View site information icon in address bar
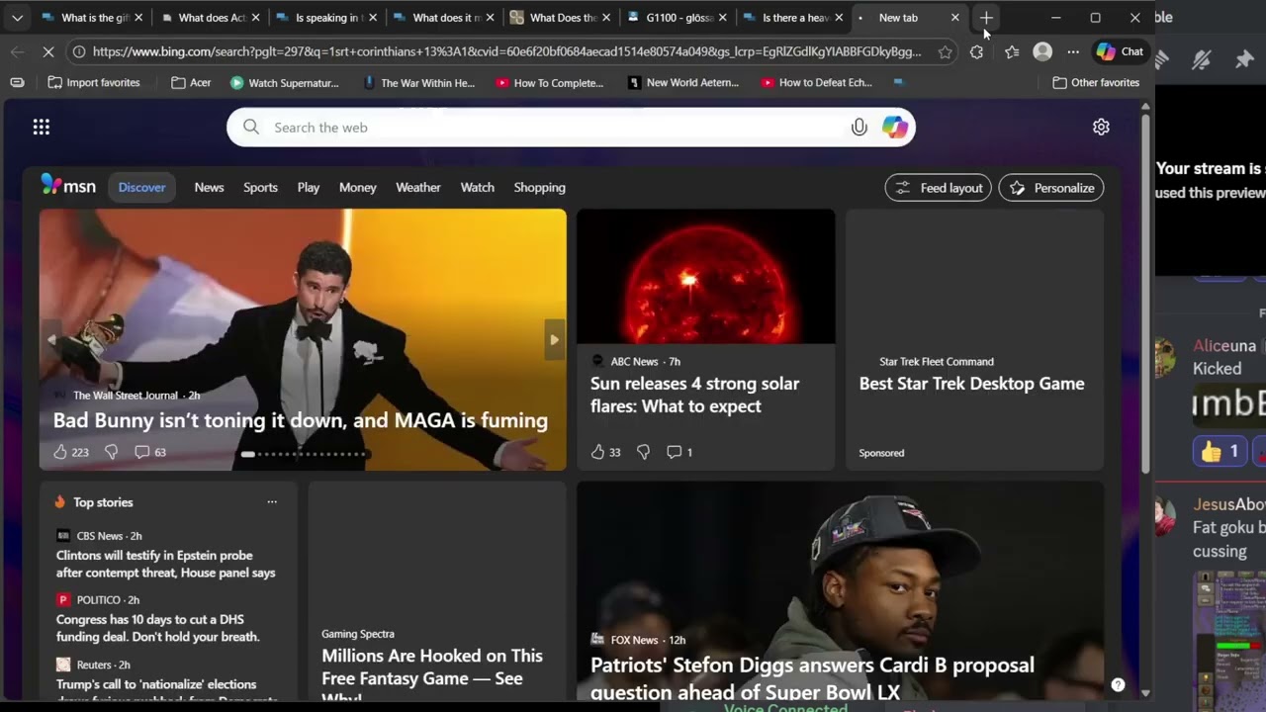 click(x=79, y=51)
